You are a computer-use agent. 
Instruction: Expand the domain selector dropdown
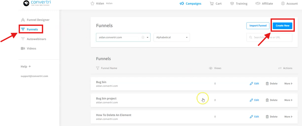click(x=147, y=37)
